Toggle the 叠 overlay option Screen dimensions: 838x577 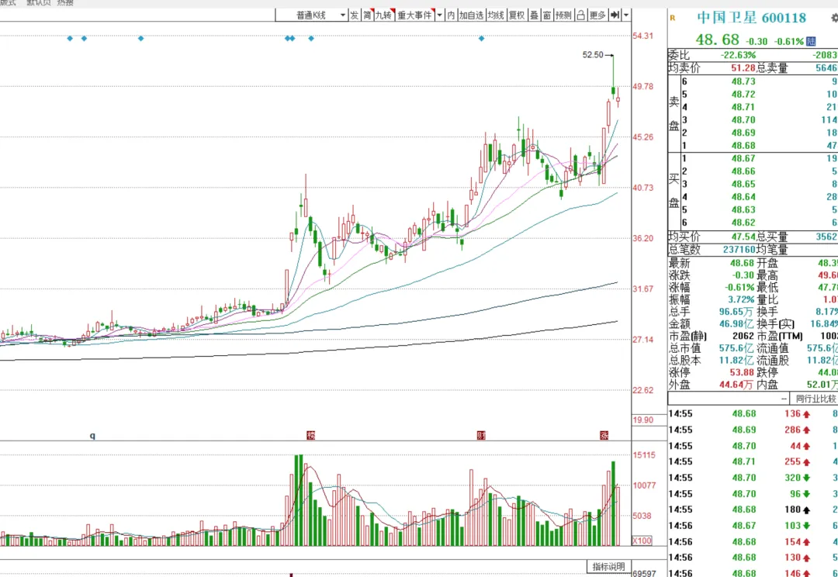click(x=534, y=15)
